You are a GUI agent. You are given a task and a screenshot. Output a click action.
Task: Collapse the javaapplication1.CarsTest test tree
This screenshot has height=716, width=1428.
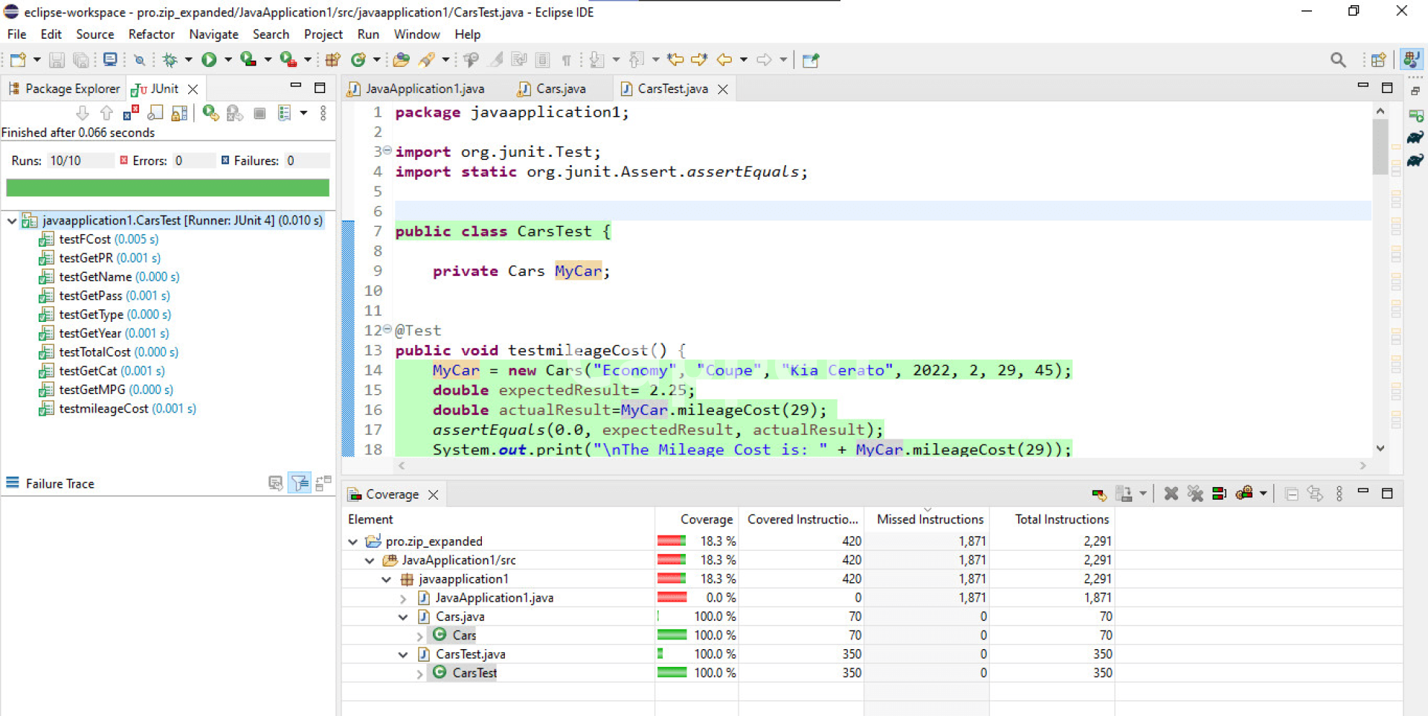(x=12, y=221)
